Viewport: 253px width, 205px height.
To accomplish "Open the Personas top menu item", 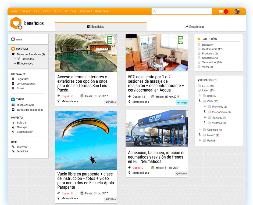I will (x=86, y=12).
